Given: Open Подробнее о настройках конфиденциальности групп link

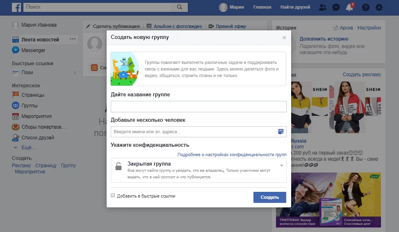Looking at the screenshot, I should point(232,155).
